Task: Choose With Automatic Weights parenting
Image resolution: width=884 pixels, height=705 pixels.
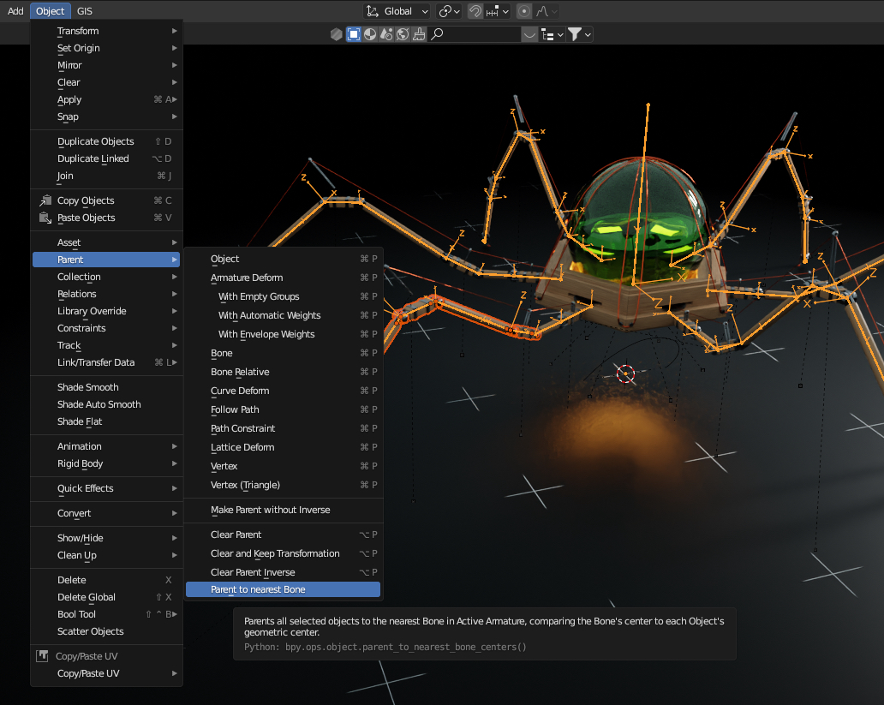Action: pyautogui.click(x=283, y=315)
